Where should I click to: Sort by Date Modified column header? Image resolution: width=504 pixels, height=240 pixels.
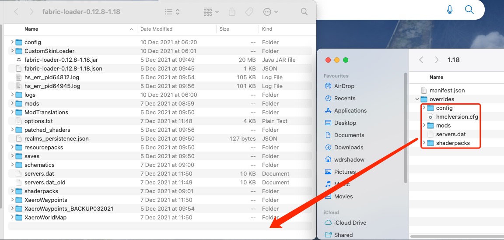pyautogui.click(x=156, y=29)
